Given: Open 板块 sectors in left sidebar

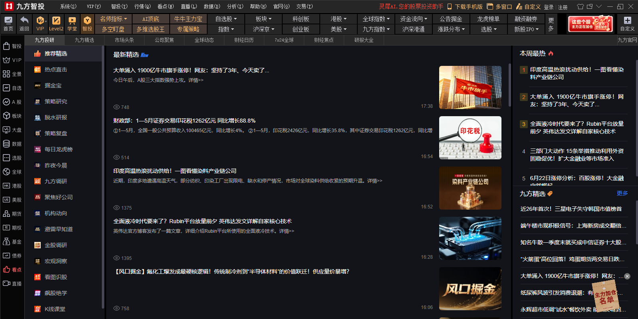Looking at the screenshot, I should pos(12,116).
